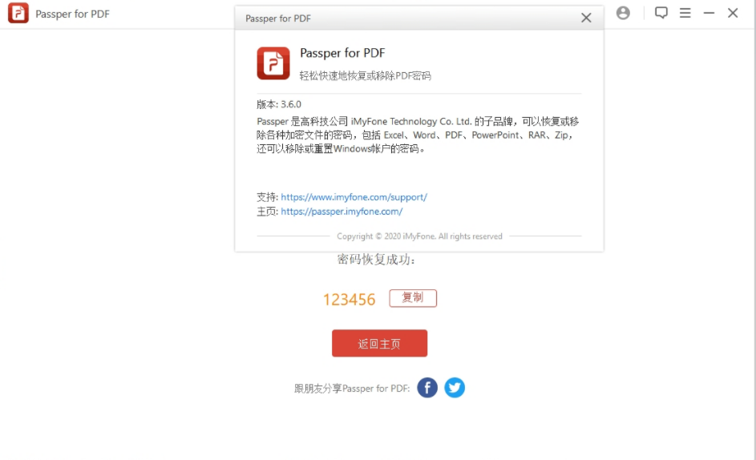Close the main Passper for PDF window
This screenshot has width=756, height=460.
tap(733, 13)
